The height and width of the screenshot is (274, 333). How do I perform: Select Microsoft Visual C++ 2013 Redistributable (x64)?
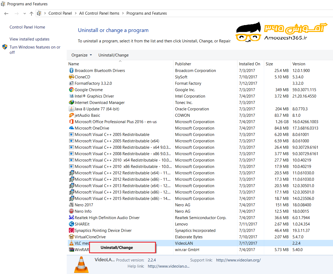point(122,186)
